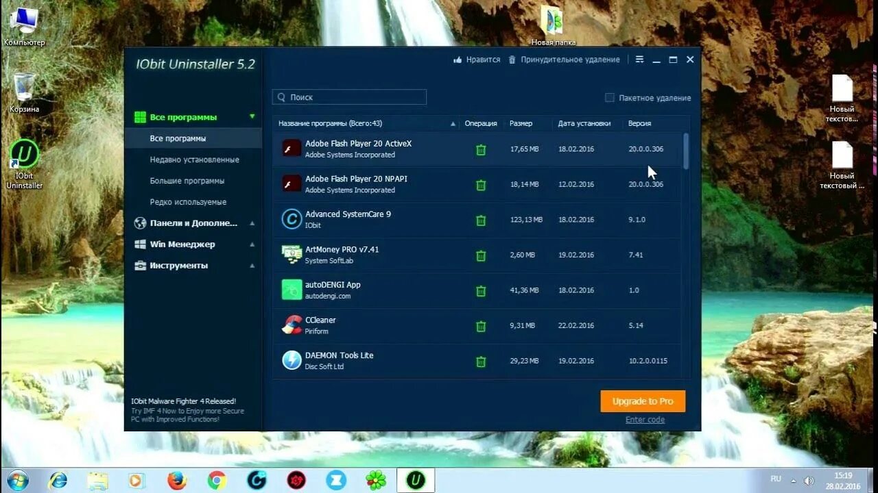Click version 10.2.0.0115 of DAEMON Tools
This screenshot has height=493, width=878.
(x=648, y=361)
